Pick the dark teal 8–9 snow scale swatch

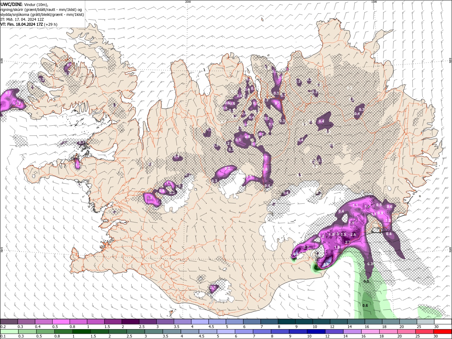(287, 322)
